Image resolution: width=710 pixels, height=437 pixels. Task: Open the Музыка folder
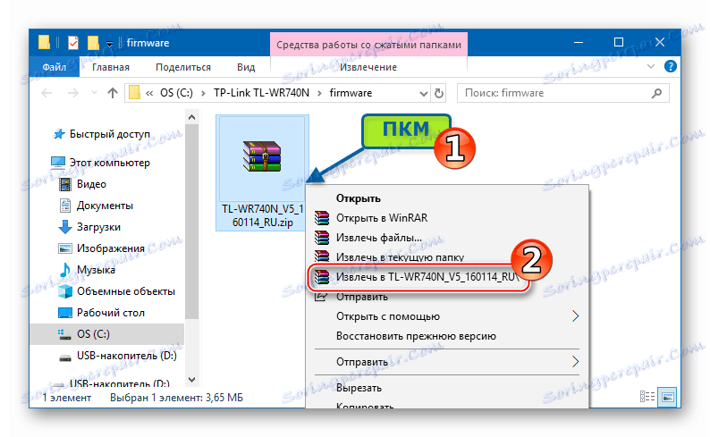pos(96,270)
